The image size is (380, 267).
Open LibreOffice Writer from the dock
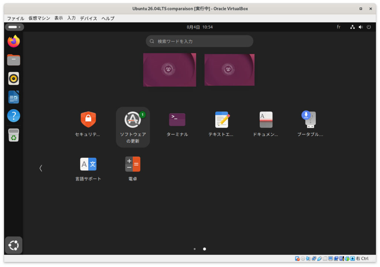click(x=14, y=97)
